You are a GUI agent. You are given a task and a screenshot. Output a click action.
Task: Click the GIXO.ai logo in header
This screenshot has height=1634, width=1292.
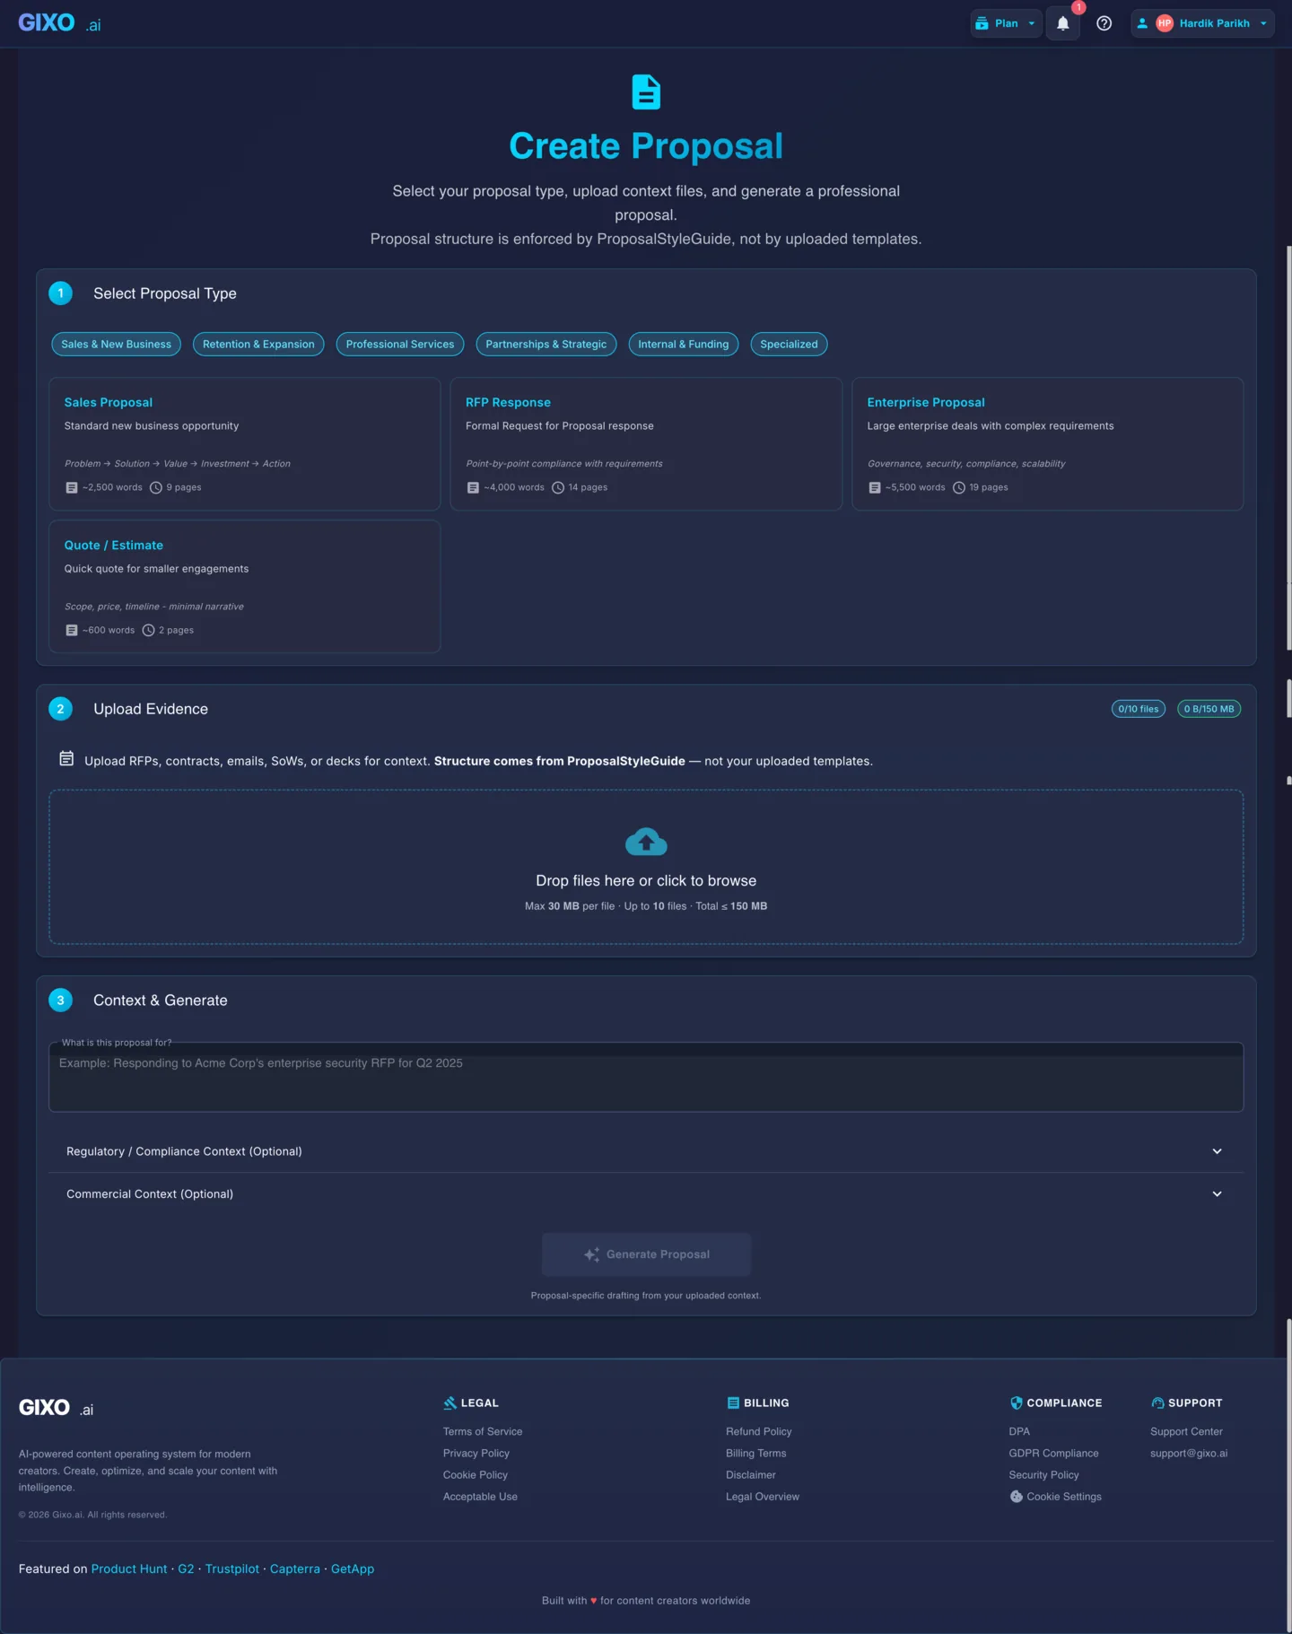click(59, 23)
